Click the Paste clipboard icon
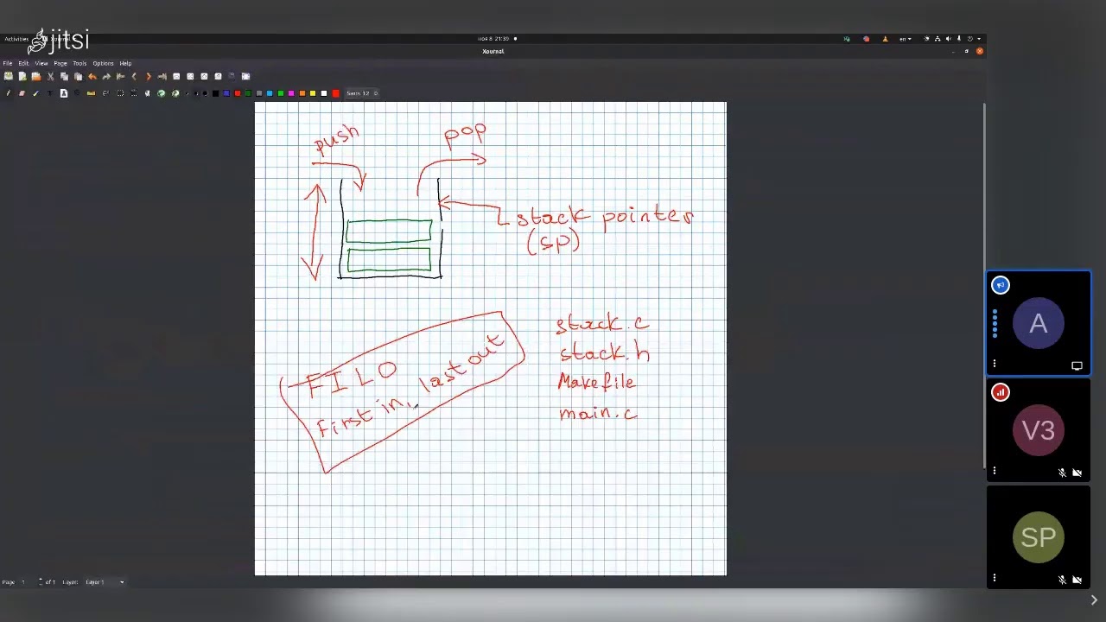Viewport: 1106px width, 622px height. tap(78, 76)
